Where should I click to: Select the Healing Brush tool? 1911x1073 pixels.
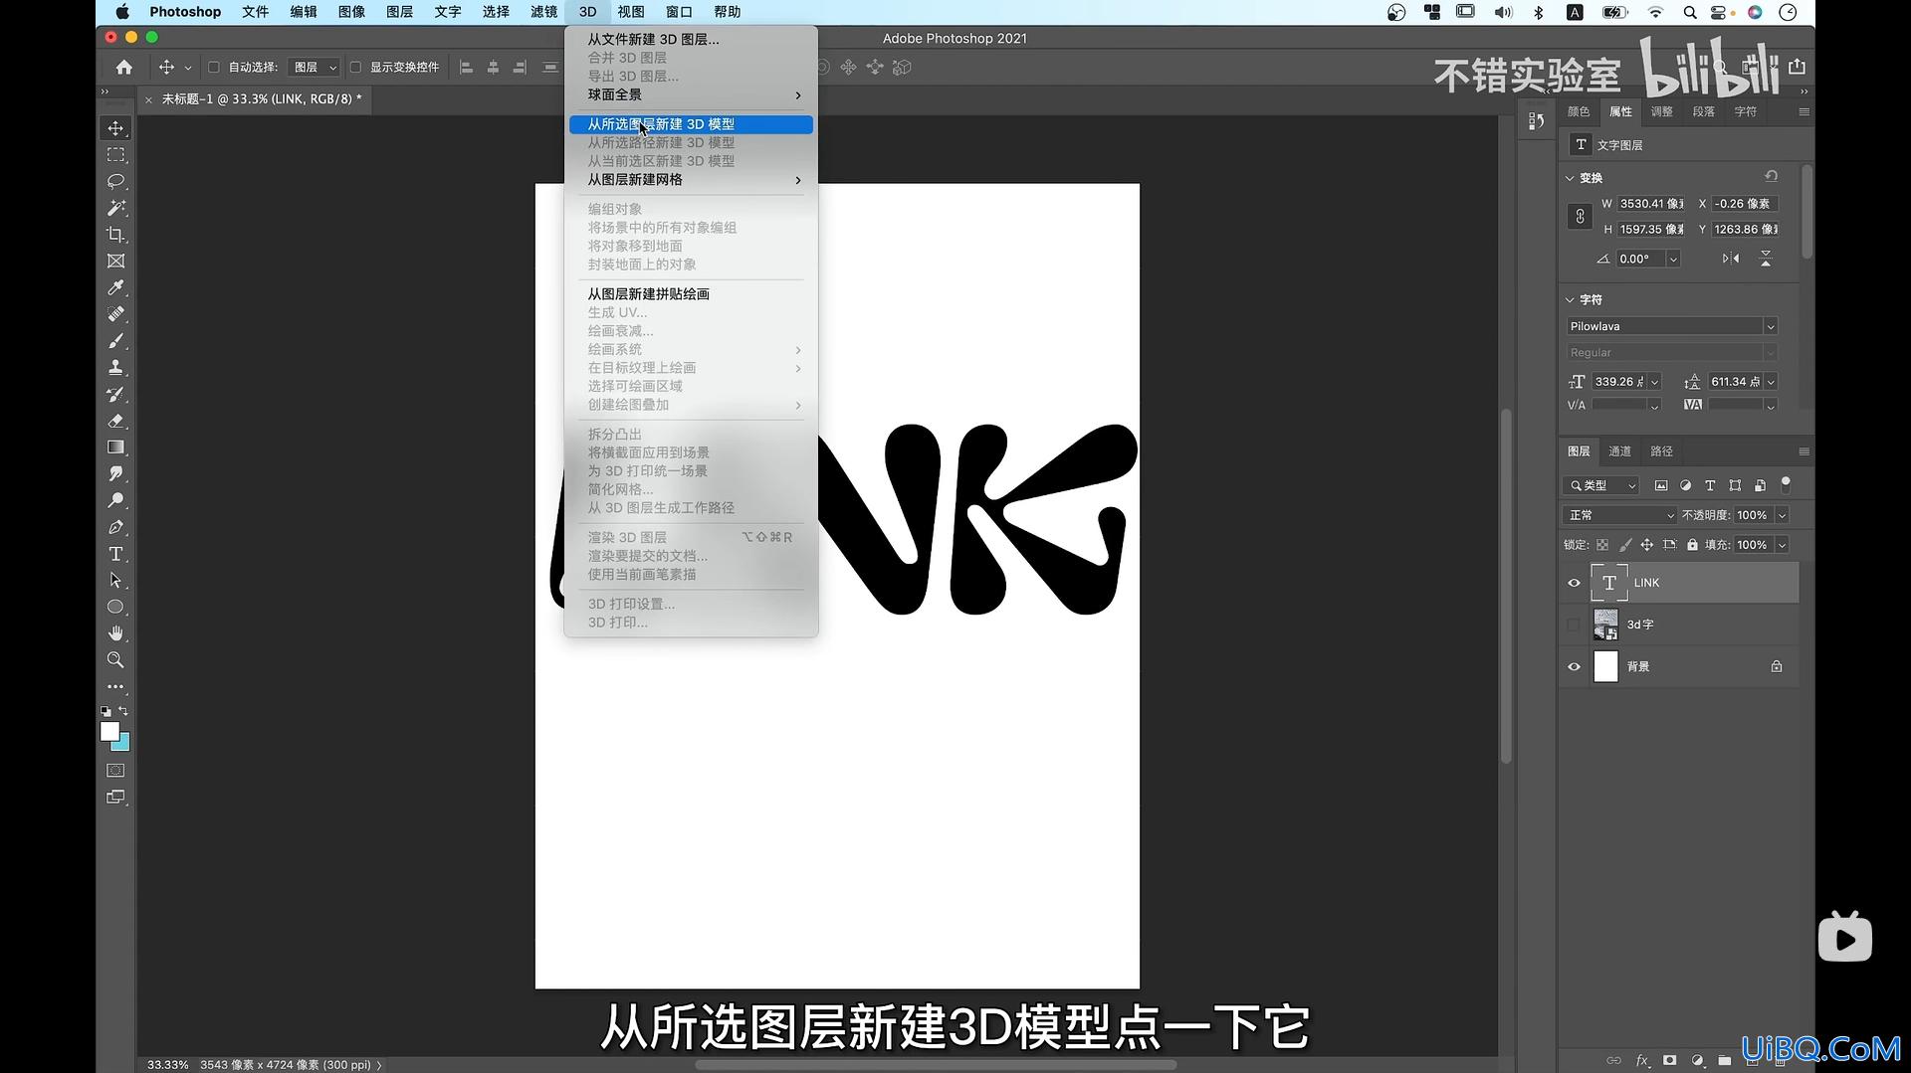click(115, 314)
